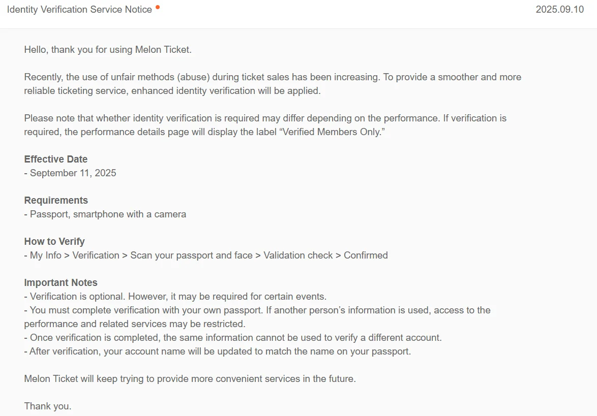Click the "Validation check" step text
The width and height of the screenshot is (597, 416).
298,255
